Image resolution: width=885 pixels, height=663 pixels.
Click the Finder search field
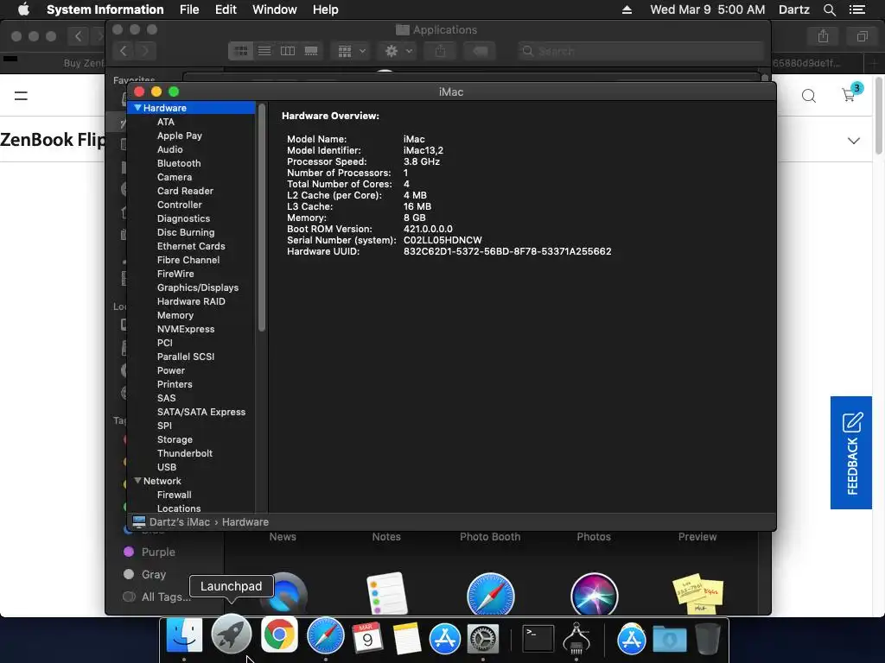tap(640, 51)
